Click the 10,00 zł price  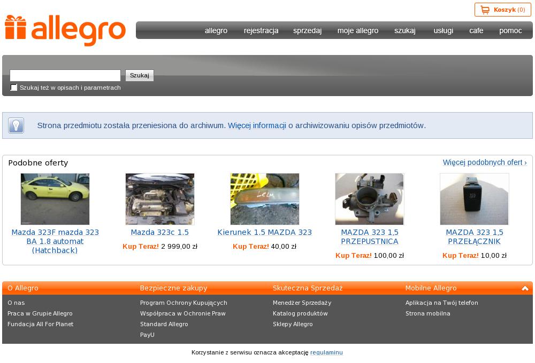pyautogui.click(x=494, y=255)
